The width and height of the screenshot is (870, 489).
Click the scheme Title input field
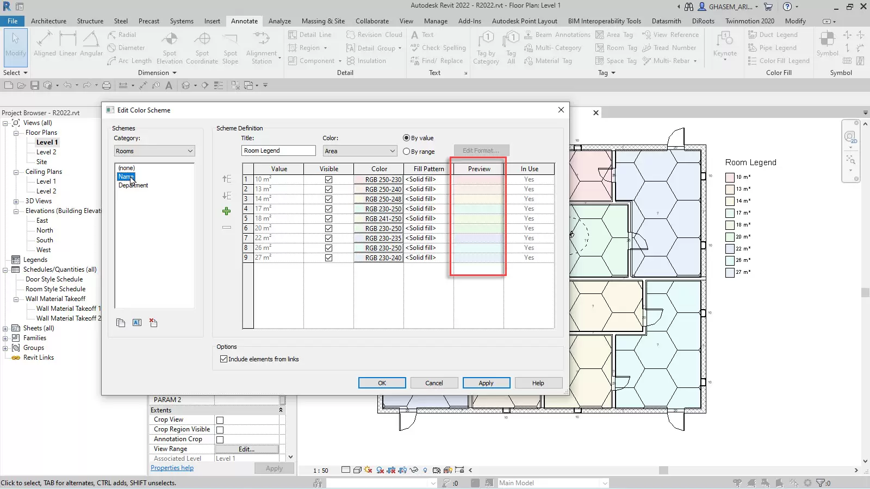pyautogui.click(x=278, y=151)
